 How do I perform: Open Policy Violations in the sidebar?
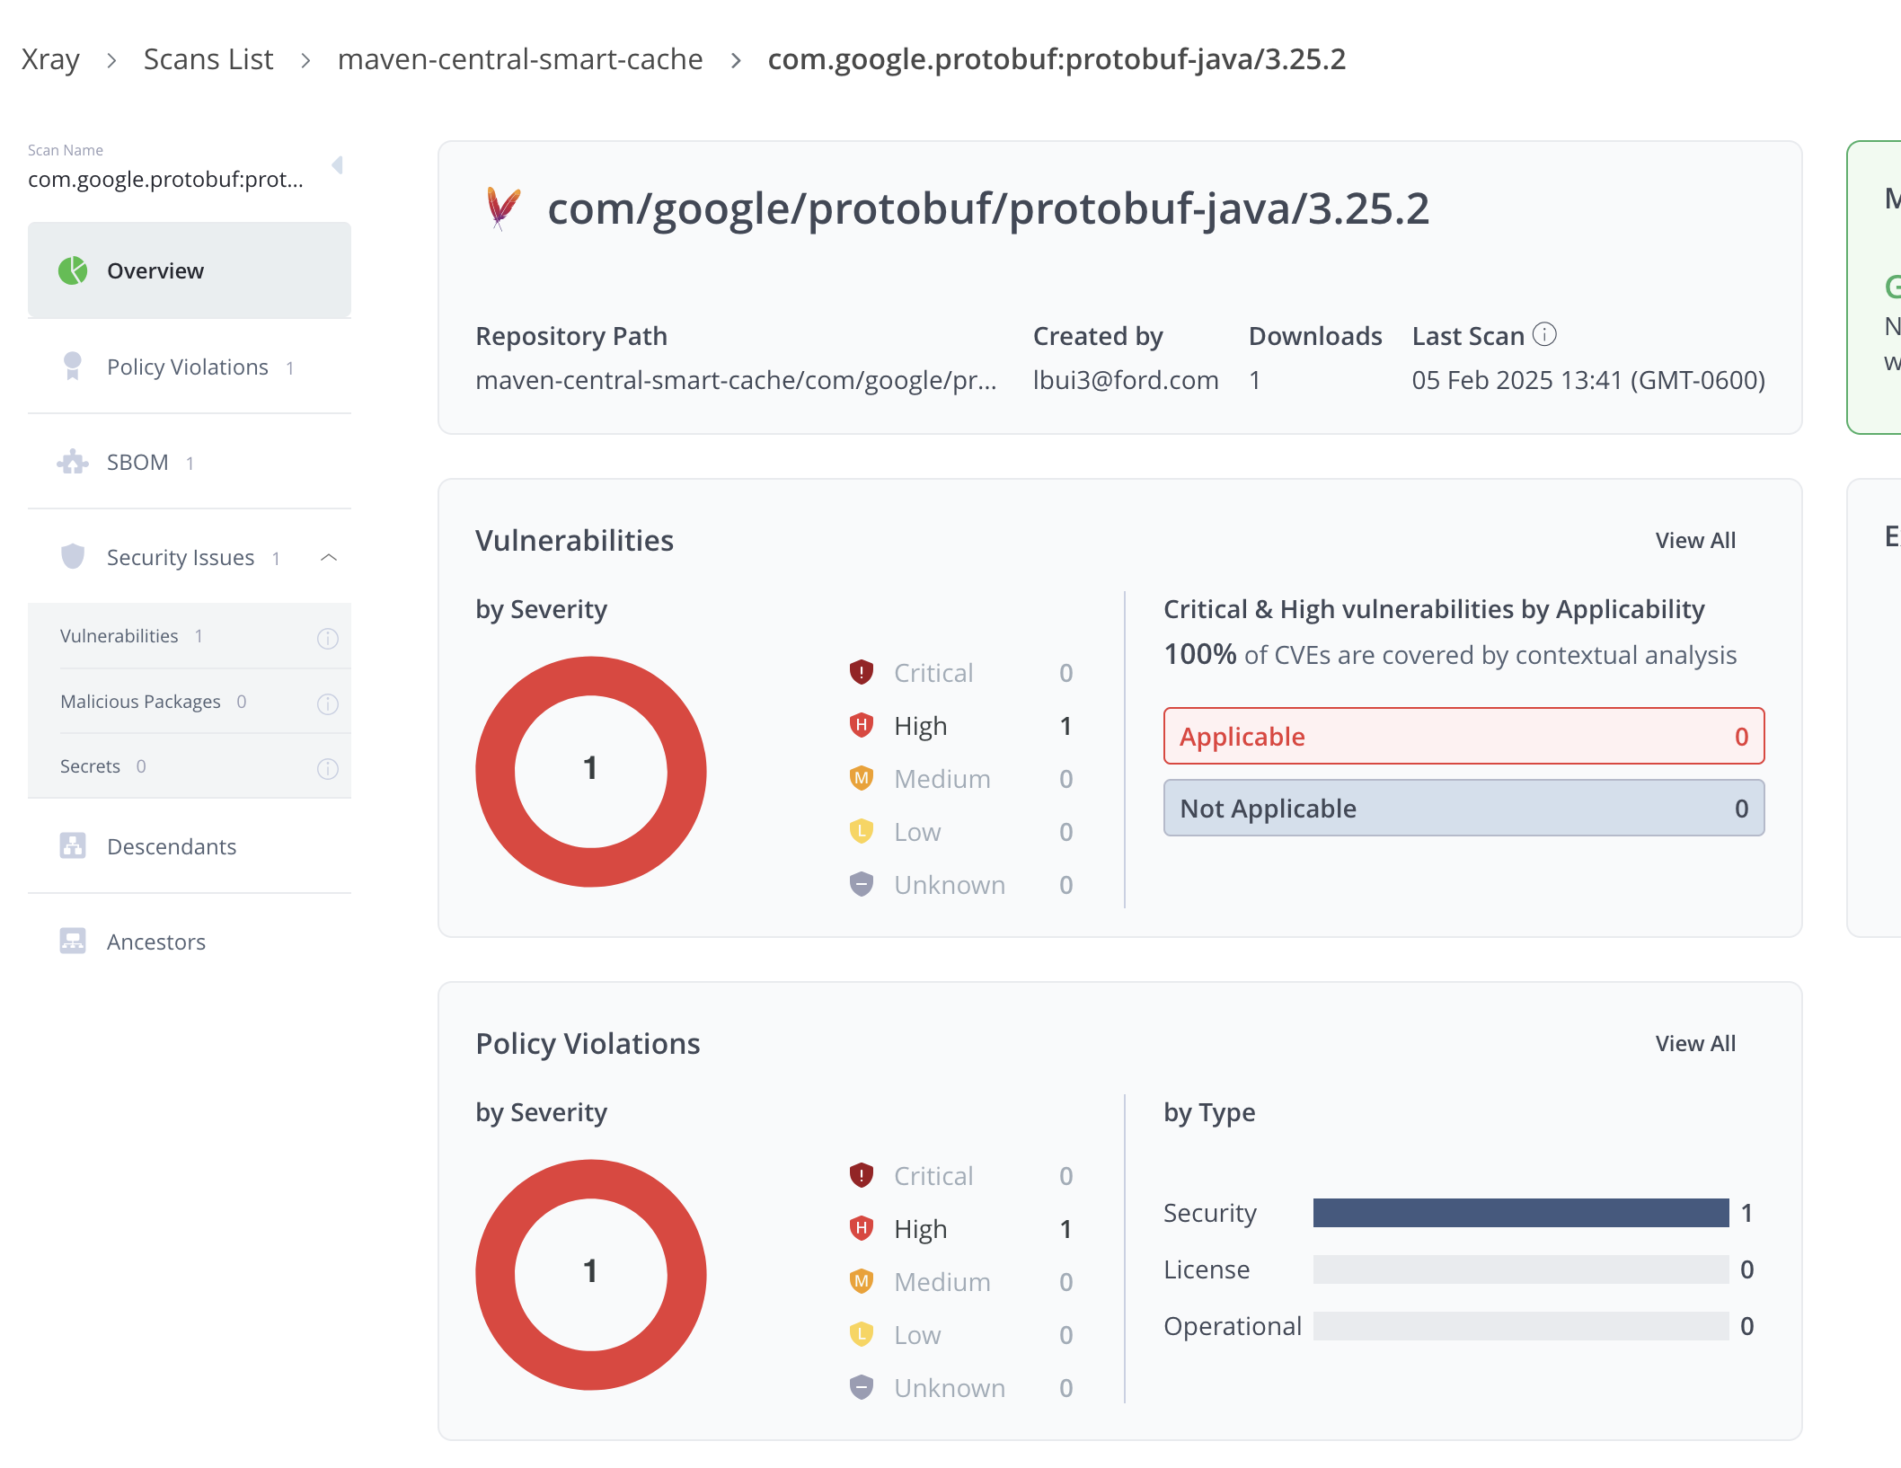tap(190, 367)
